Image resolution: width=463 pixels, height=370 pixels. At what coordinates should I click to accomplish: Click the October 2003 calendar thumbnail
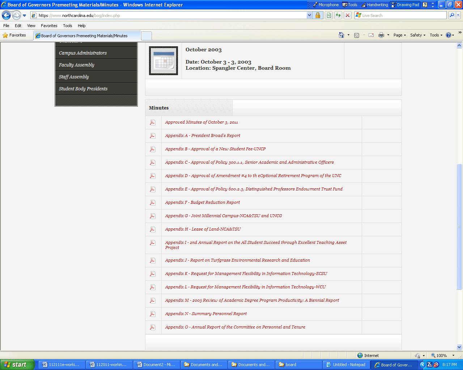pos(163,61)
